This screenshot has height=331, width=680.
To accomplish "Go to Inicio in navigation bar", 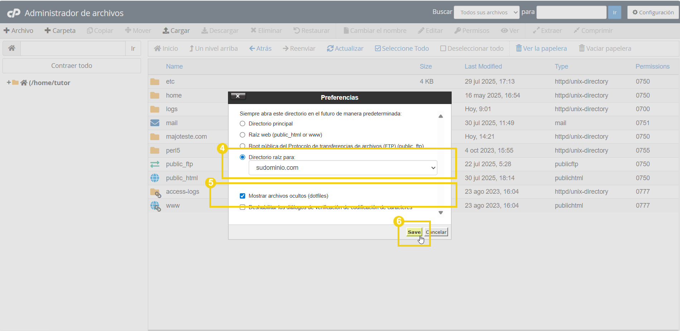I will pos(166,49).
